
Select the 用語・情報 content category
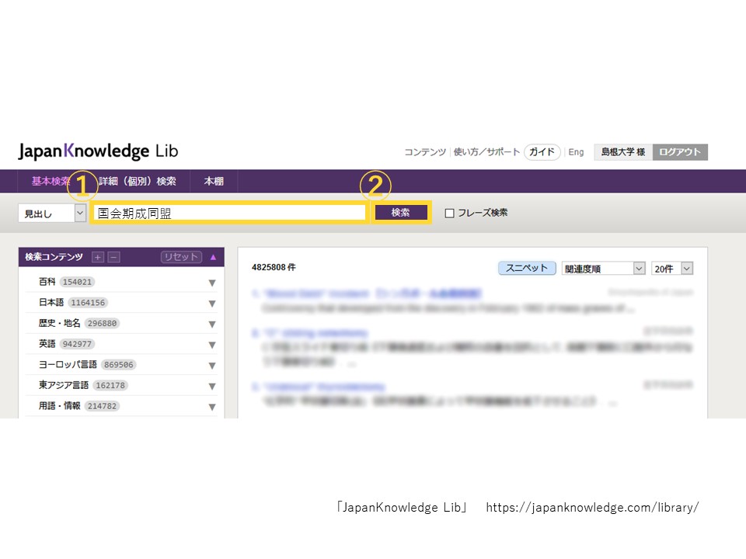click(x=60, y=406)
